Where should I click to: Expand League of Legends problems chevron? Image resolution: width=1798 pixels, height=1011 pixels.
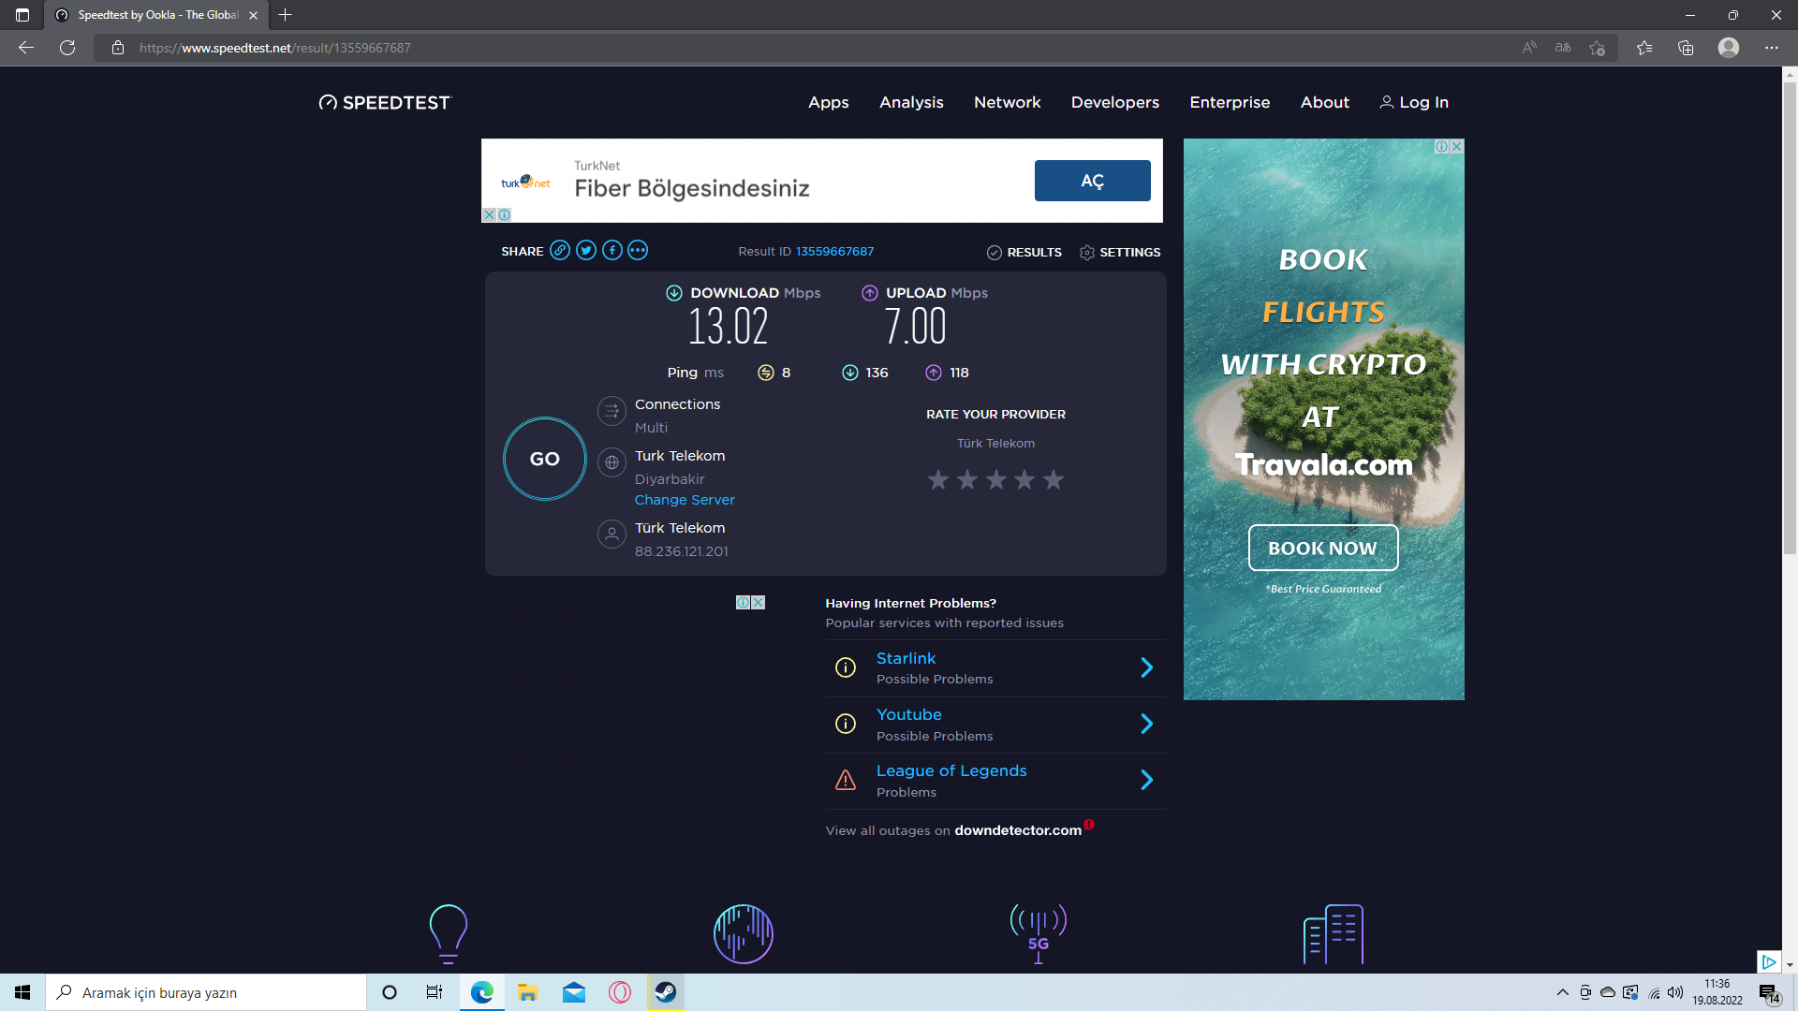click(1146, 780)
